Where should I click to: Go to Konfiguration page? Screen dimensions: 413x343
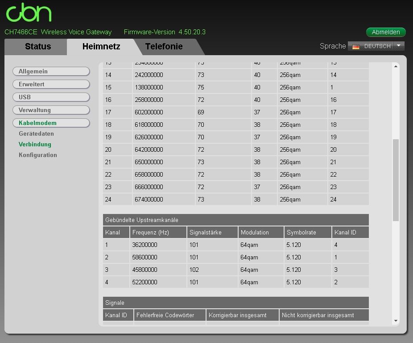(x=37, y=155)
